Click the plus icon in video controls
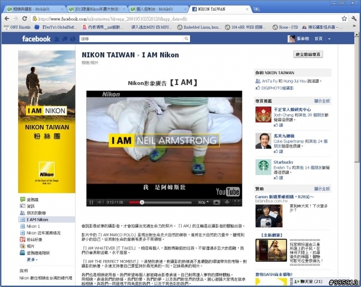 pyautogui.click(x=227, y=202)
